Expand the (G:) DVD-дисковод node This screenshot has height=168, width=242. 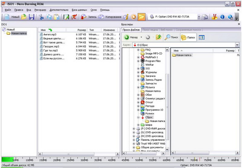coord(134,132)
